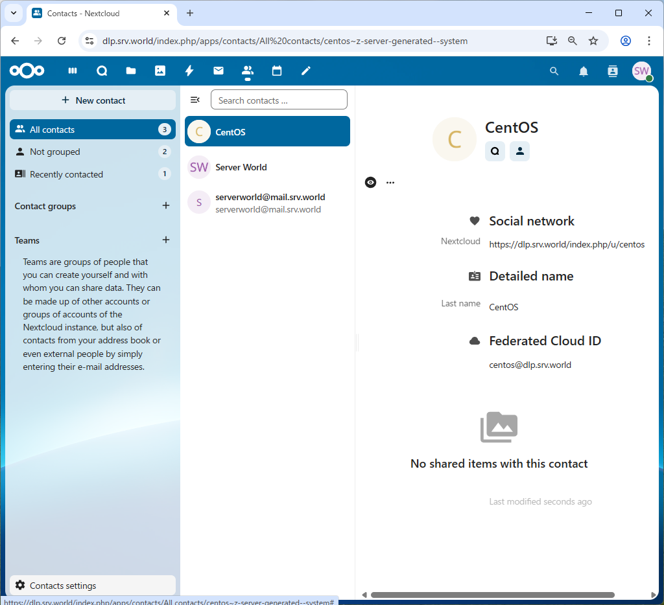View CentOS profile via person icon
The image size is (664, 605).
pos(520,151)
